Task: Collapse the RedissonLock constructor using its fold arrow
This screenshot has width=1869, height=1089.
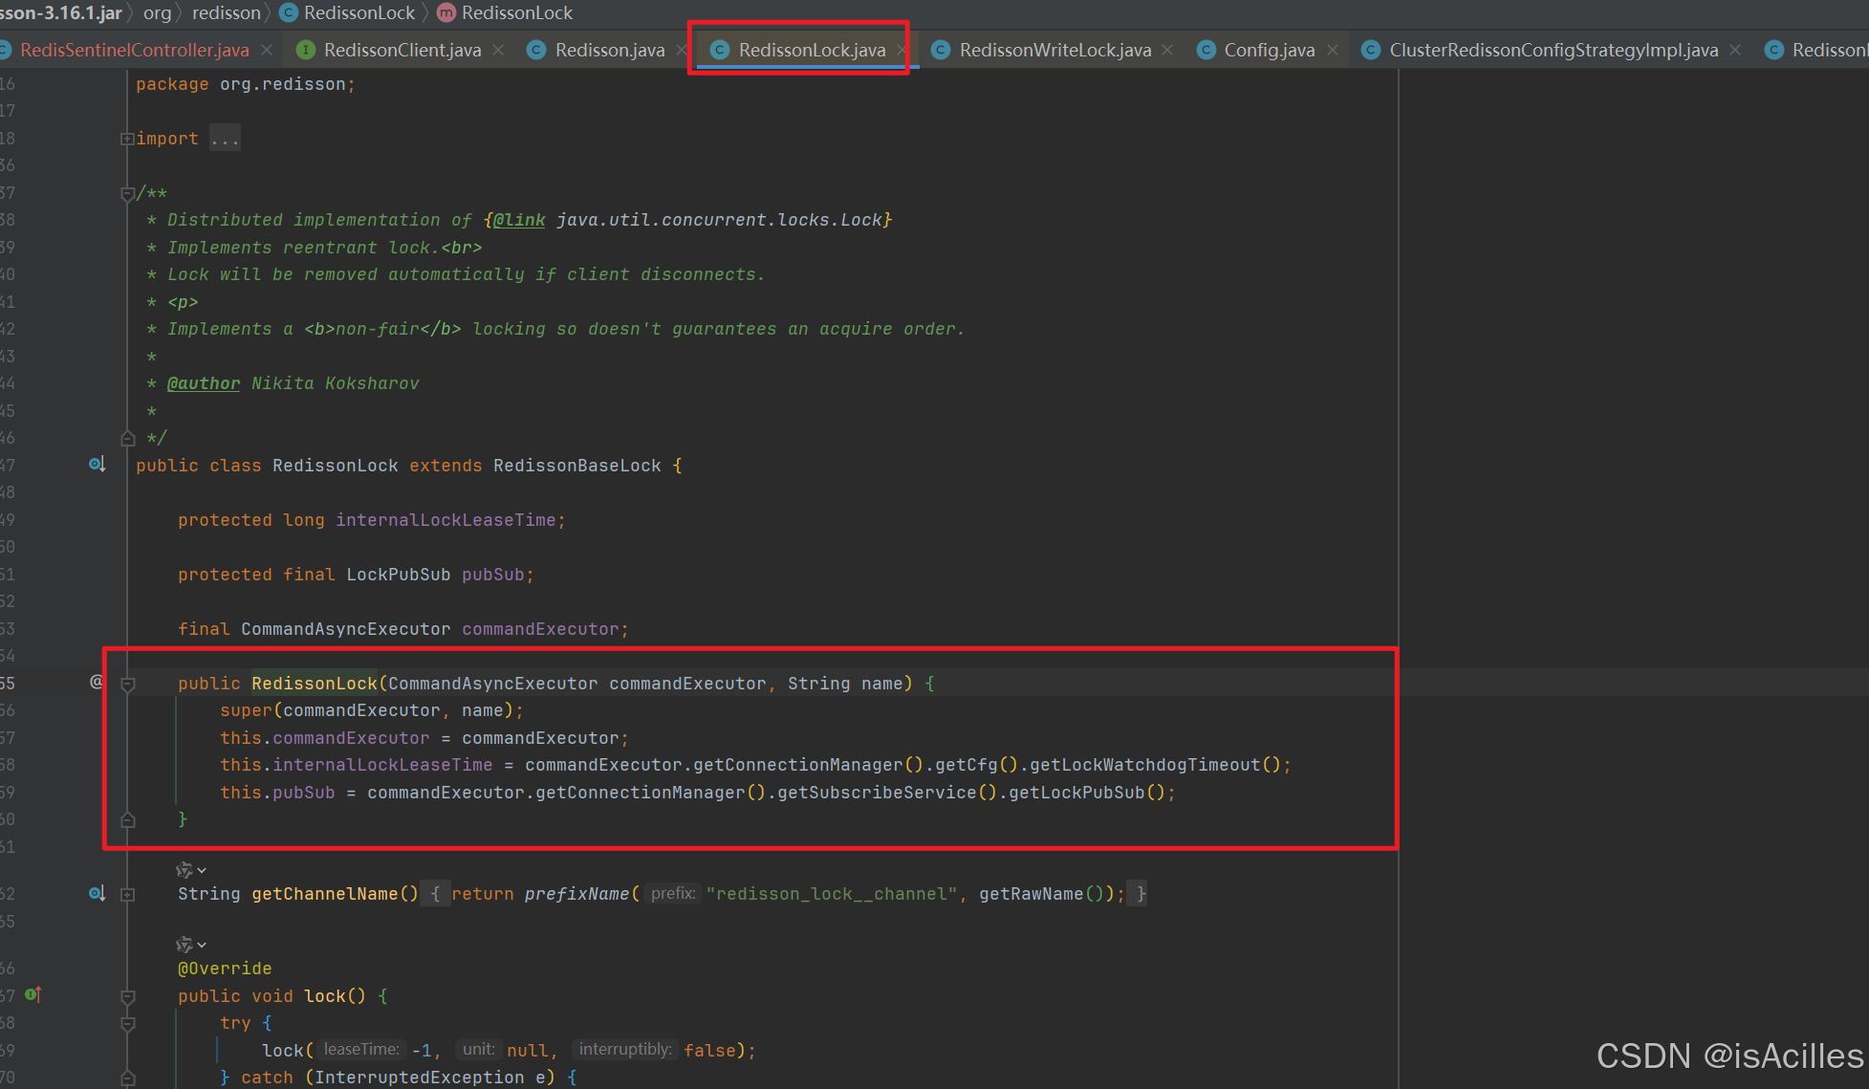Action: pos(128,683)
